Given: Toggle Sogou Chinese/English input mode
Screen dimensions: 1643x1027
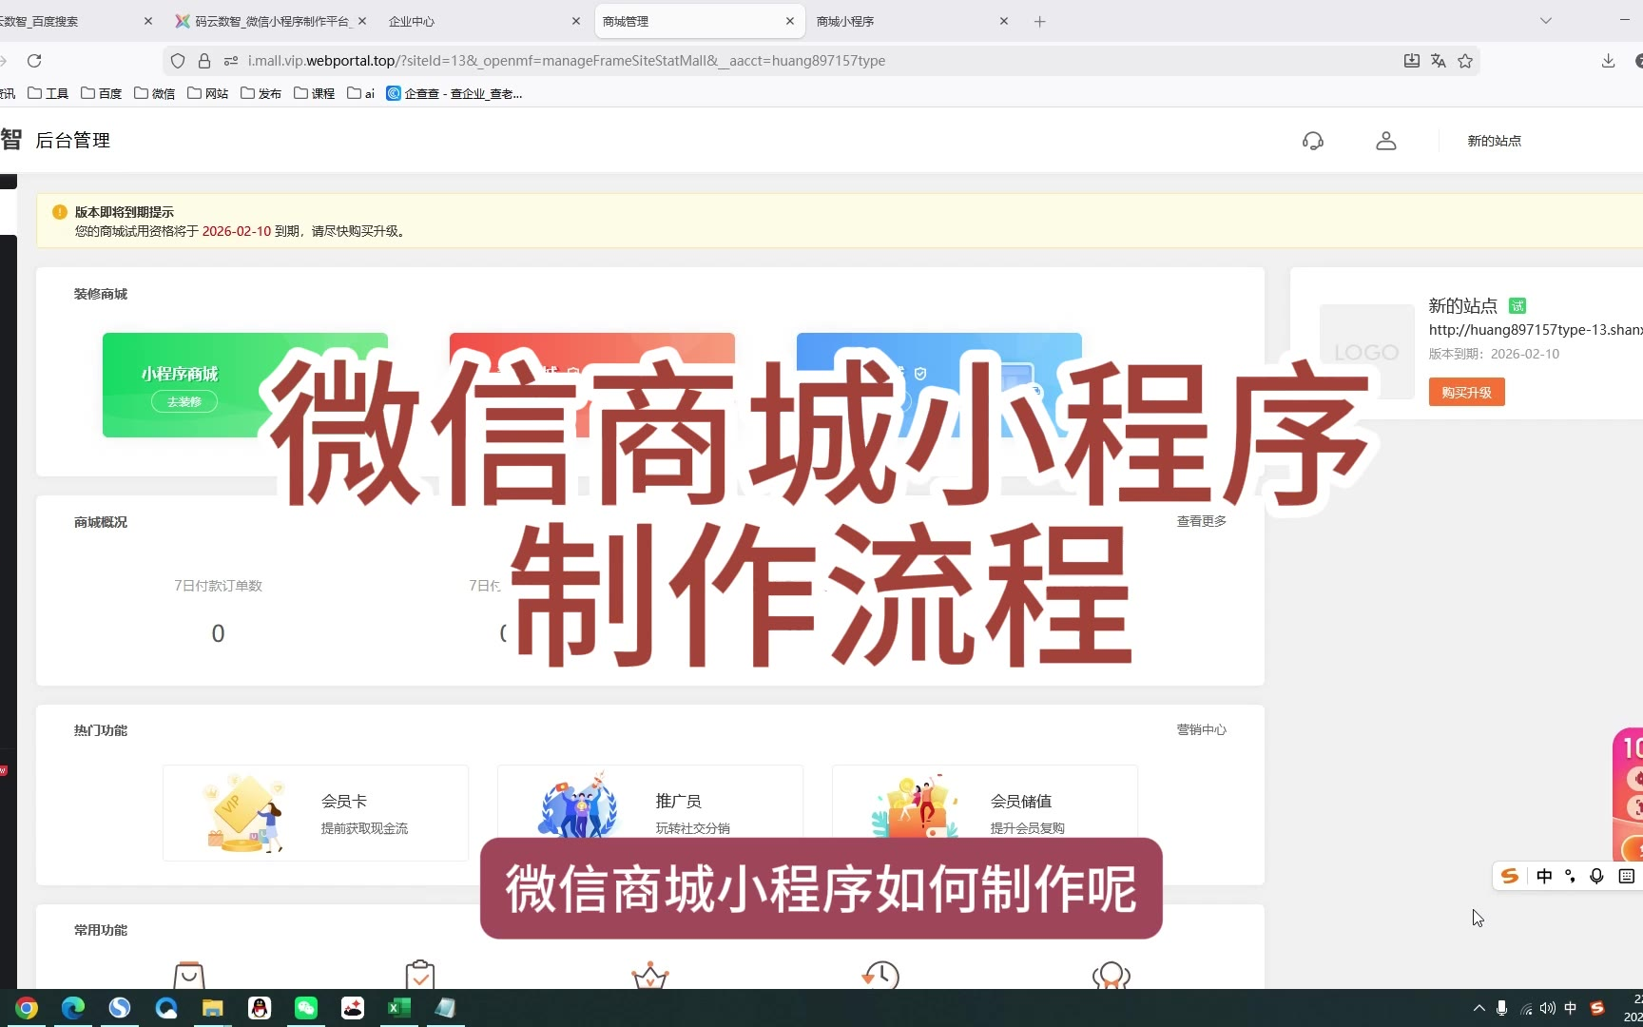Looking at the screenshot, I should coord(1544,876).
